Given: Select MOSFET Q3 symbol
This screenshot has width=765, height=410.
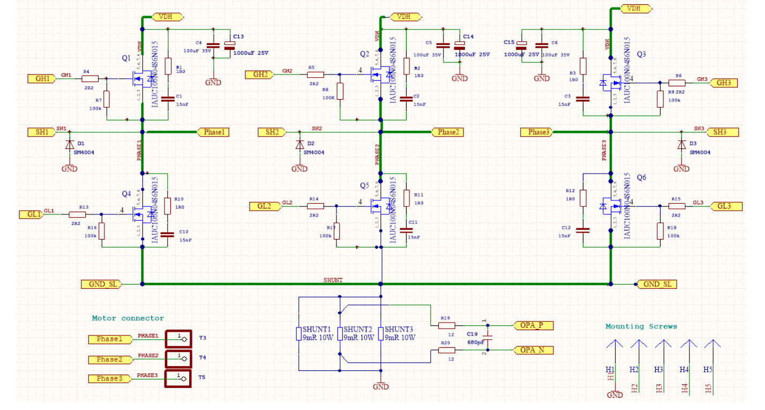Looking at the screenshot, I should click(612, 84).
